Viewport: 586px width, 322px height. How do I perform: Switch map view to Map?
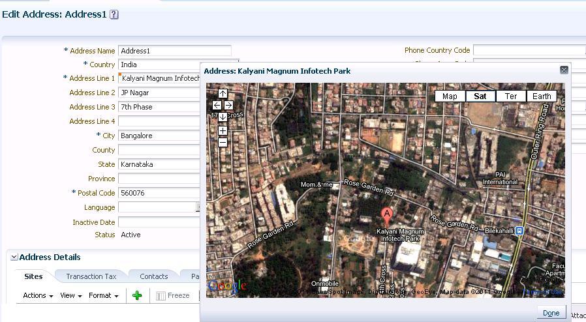pos(450,96)
